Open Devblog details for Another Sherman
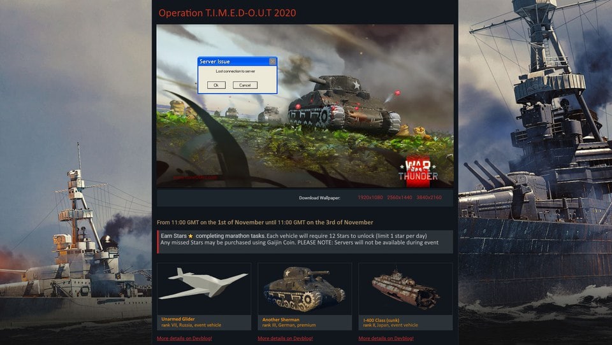 coord(285,339)
